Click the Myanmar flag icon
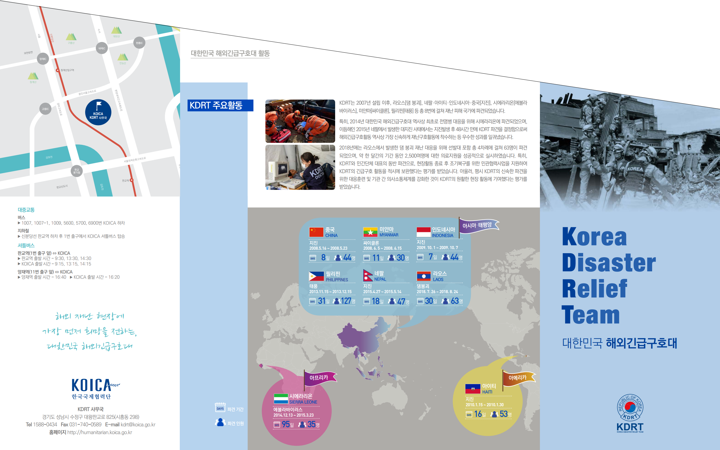Image resolution: width=720 pixels, height=450 pixels. tap(370, 232)
